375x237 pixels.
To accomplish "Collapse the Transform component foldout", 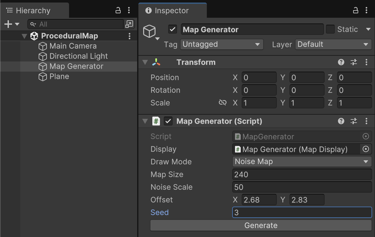I will point(145,62).
